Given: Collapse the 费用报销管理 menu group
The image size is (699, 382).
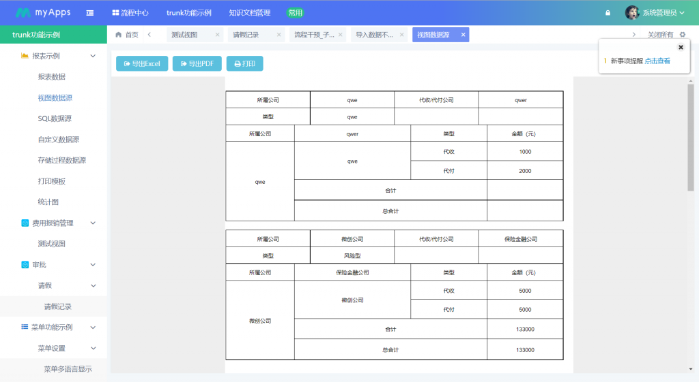Looking at the screenshot, I should 94,223.
